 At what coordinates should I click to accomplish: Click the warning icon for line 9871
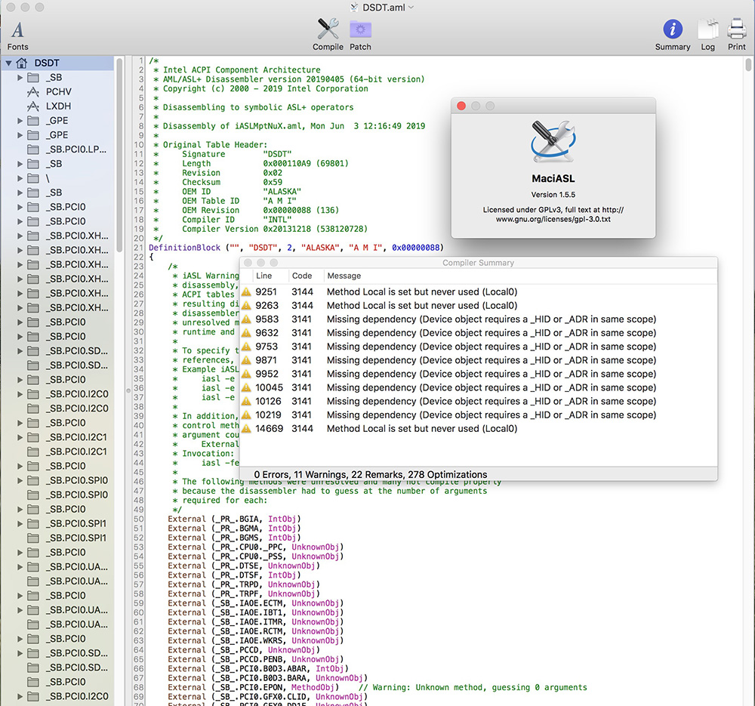tap(247, 360)
